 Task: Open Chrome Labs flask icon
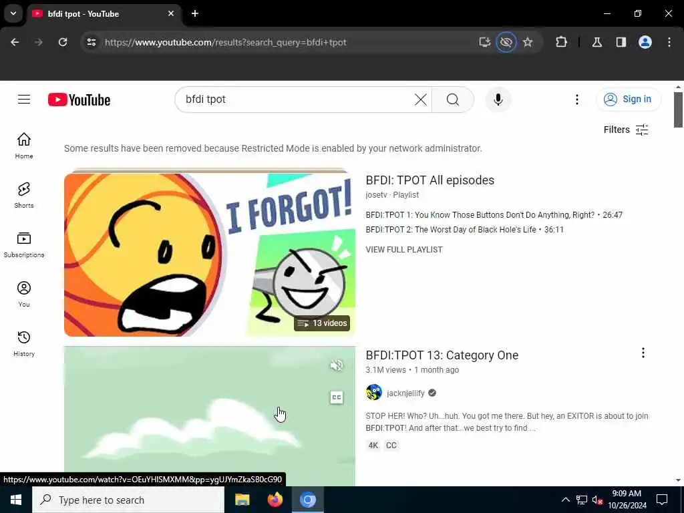pos(597,42)
